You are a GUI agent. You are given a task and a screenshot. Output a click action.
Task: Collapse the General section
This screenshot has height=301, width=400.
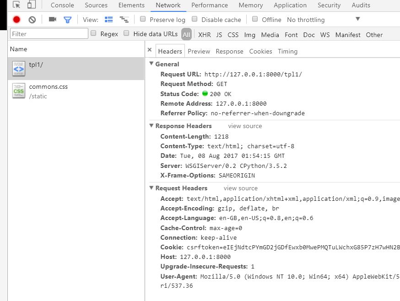pos(151,64)
